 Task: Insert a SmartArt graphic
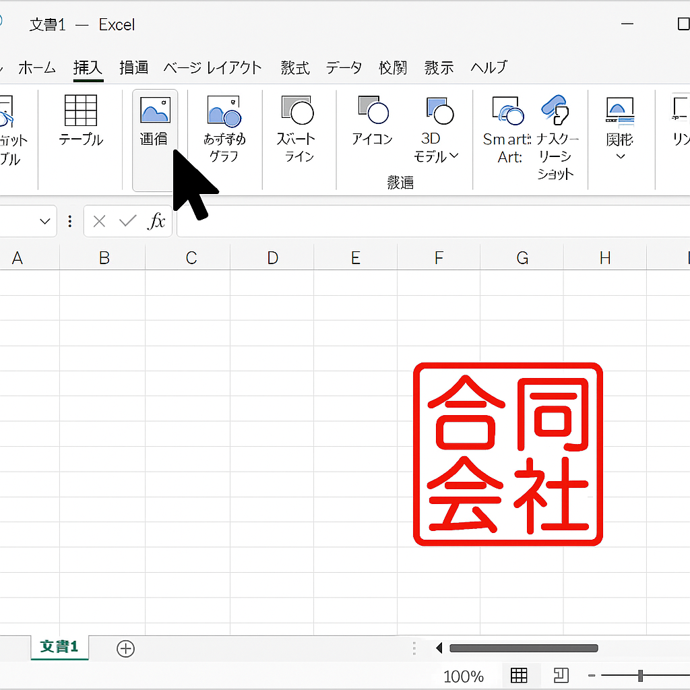coord(507,129)
